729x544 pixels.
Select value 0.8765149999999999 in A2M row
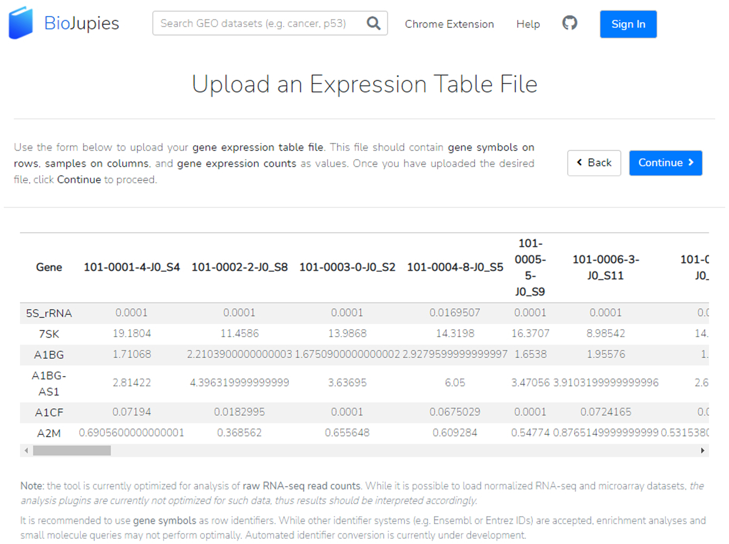[x=605, y=433]
